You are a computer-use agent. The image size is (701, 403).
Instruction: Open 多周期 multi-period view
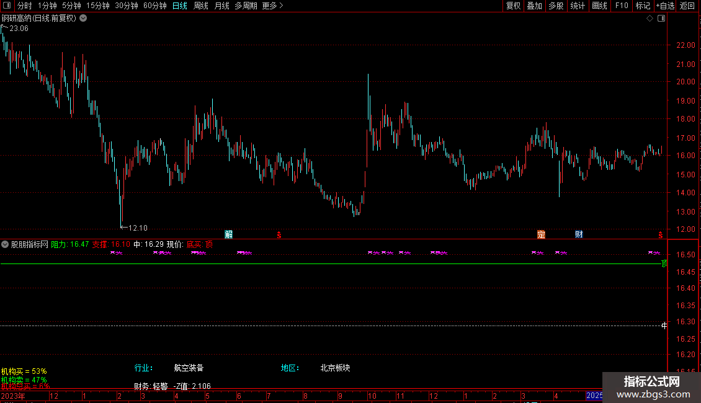(x=246, y=6)
